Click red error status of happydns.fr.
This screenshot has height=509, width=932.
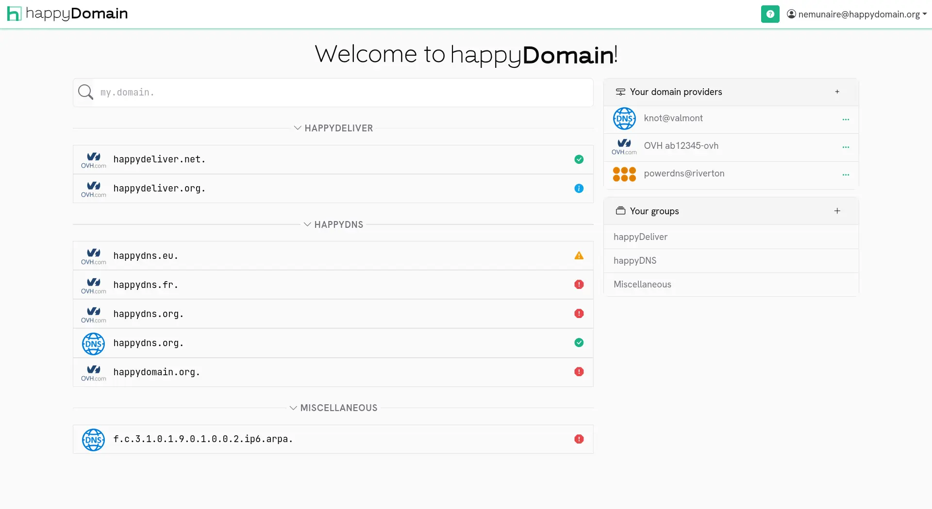(x=579, y=285)
